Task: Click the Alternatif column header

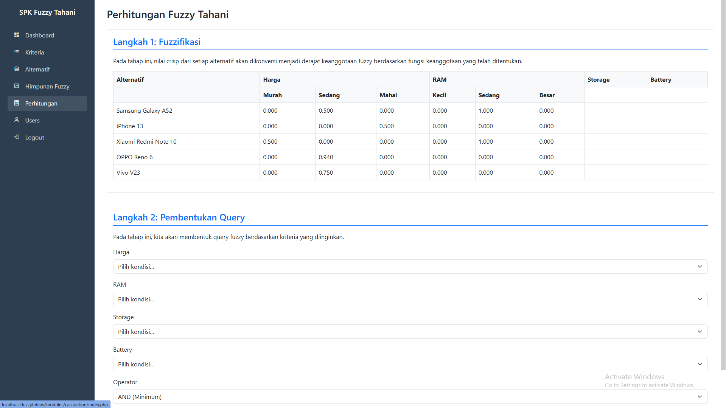Action: click(130, 79)
